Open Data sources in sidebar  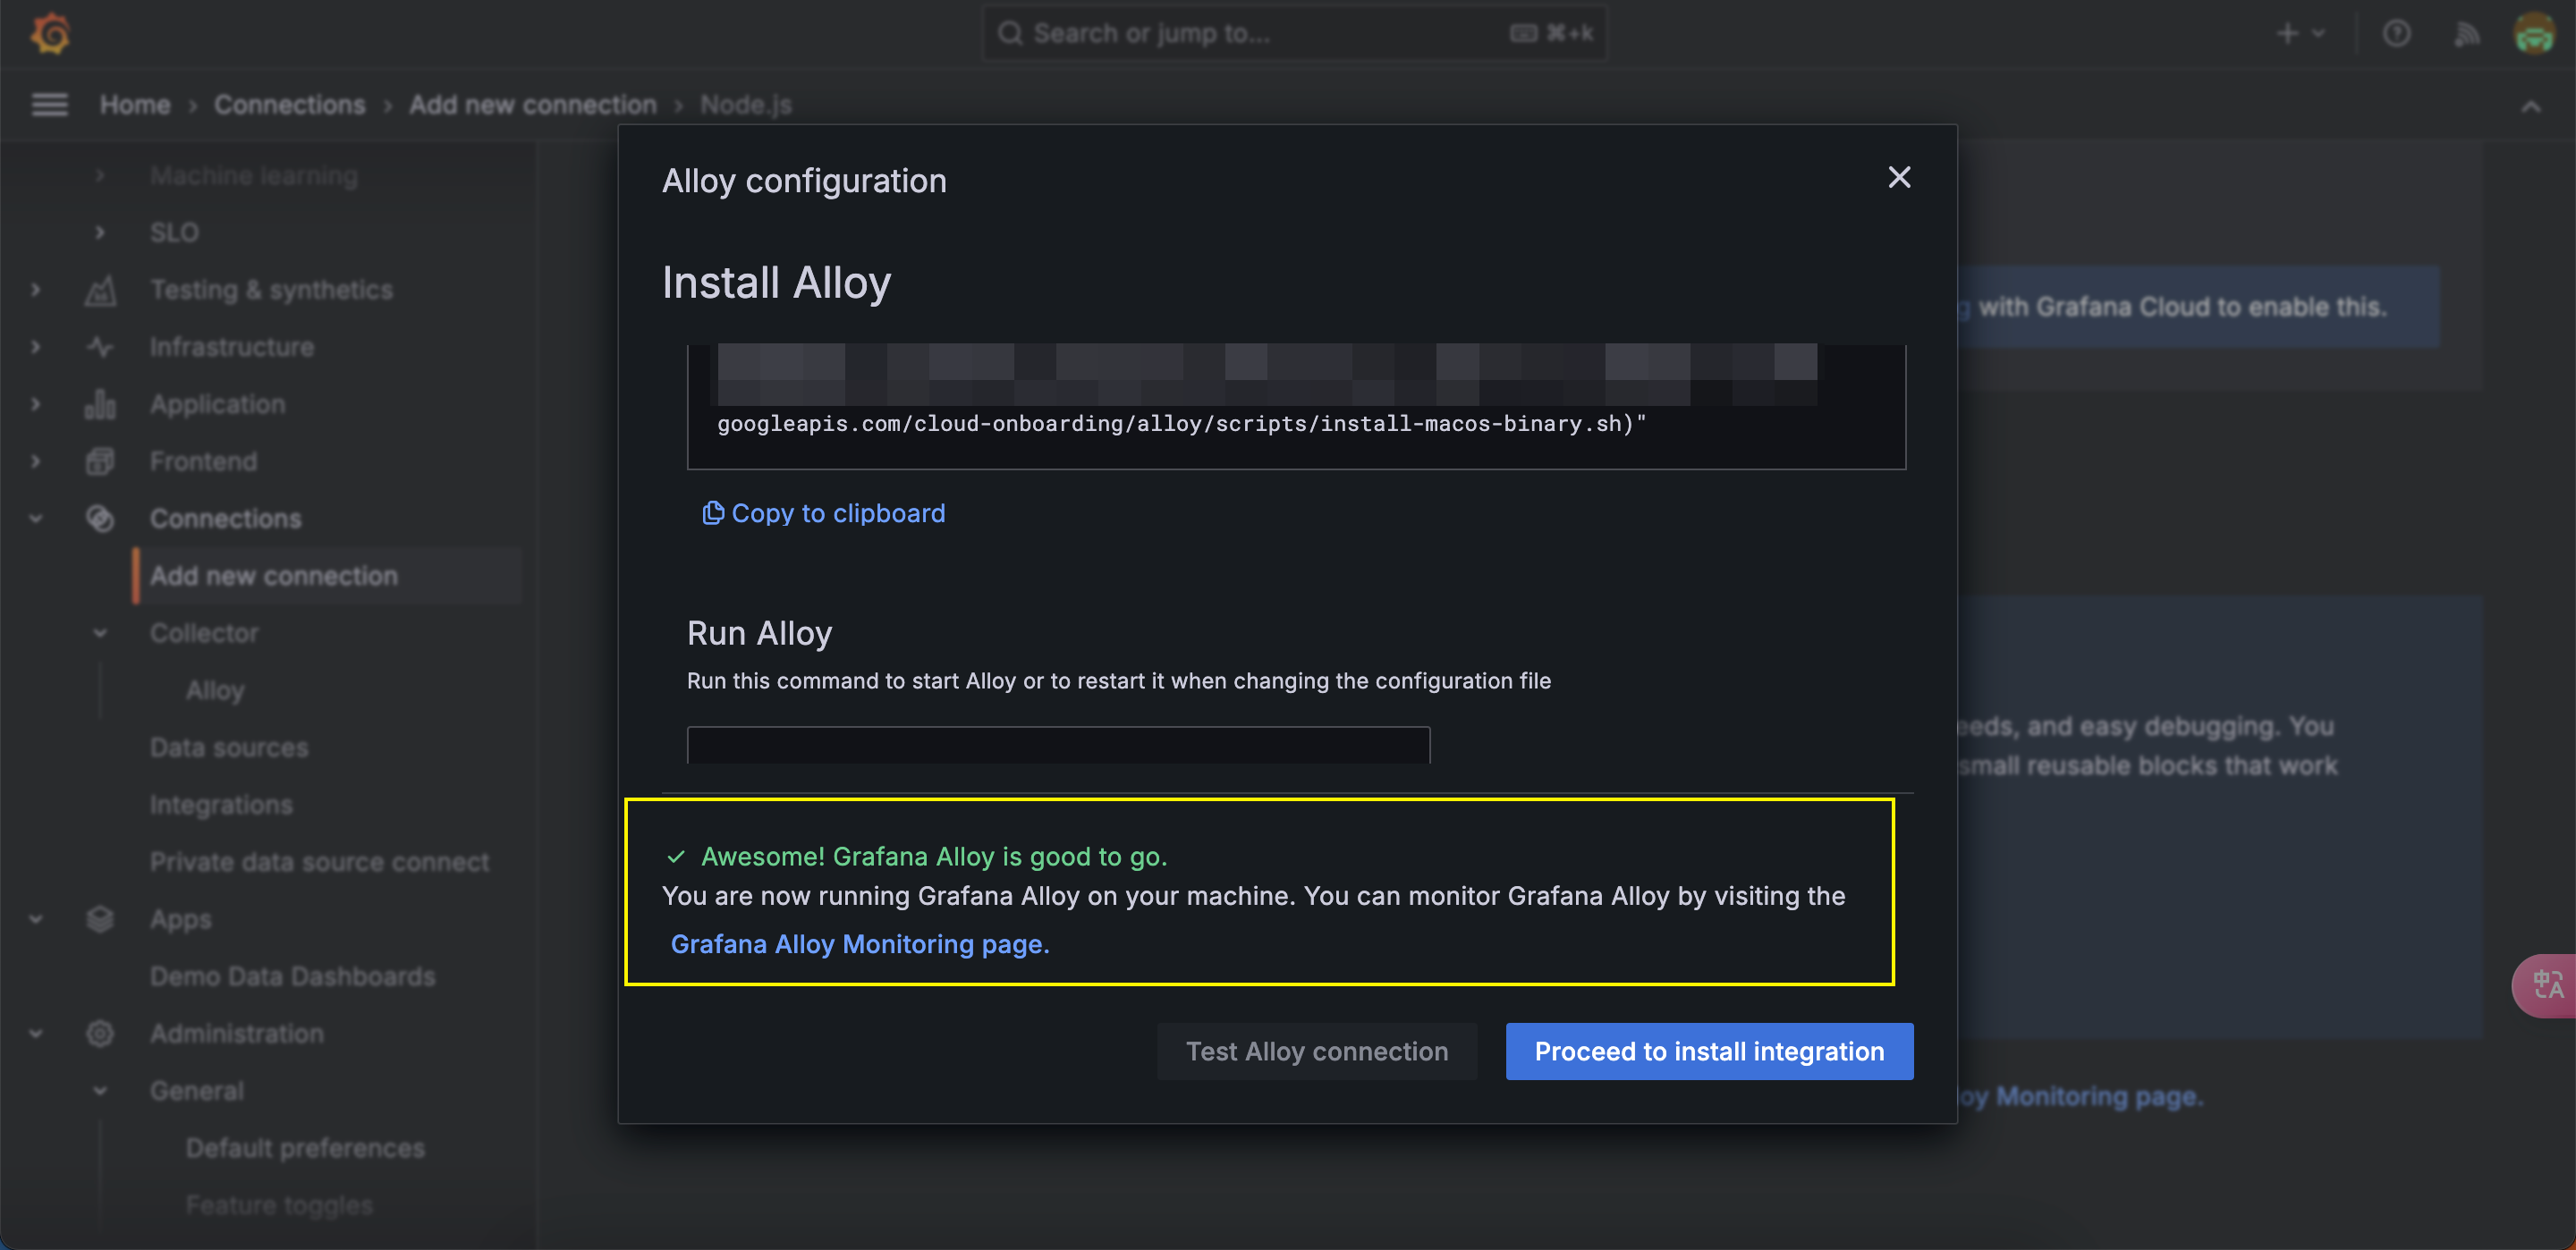(x=229, y=747)
